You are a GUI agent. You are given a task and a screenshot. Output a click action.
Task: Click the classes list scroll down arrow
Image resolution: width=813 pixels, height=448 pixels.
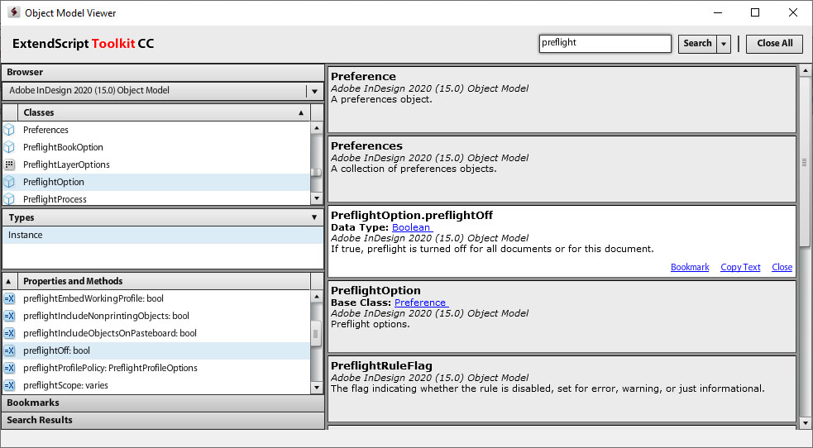click(x=317, y=199)
